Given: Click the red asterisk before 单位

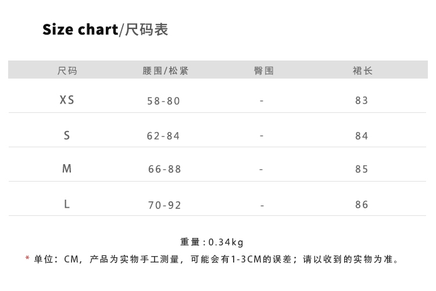Looking at the screenshot, I should [x=27, y=258].
